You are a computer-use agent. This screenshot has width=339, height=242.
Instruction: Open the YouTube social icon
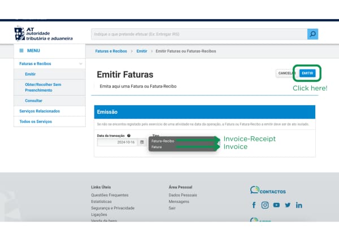click(x=276, y=205)
